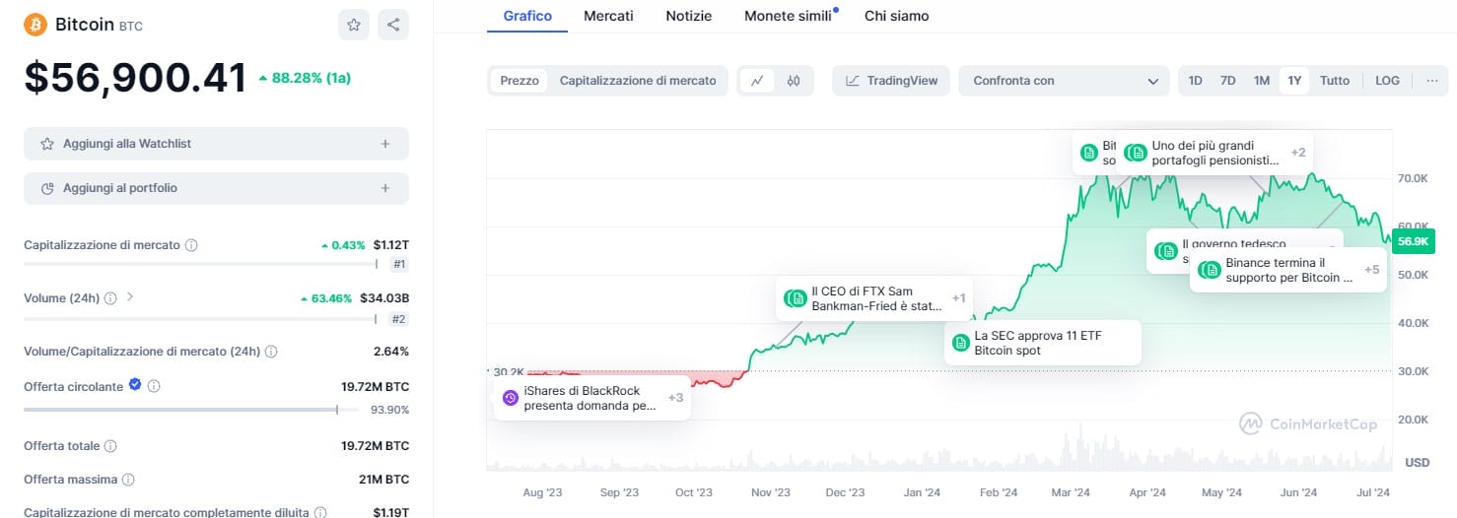Click the share icon beside Bitcoin title
The height and width of the screenshot is (518, 1457).
coord(393,25)
